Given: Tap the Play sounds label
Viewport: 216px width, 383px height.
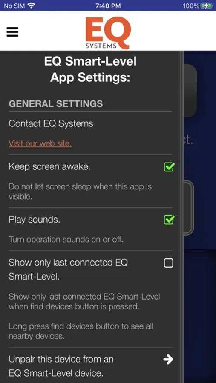Looking at the screenshot, I should 34,220.
